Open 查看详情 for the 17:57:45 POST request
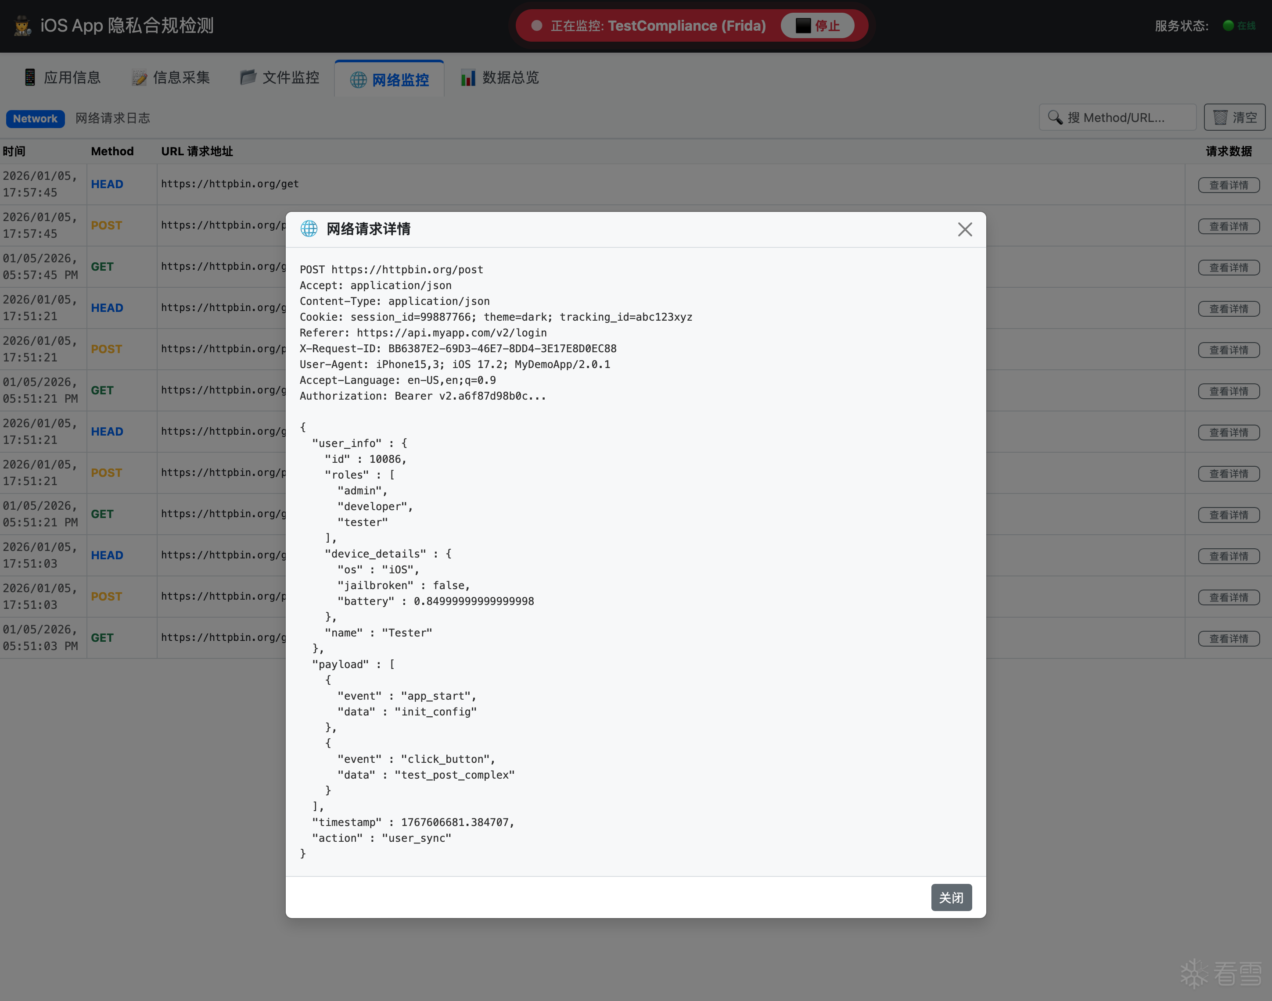The height and width of the screenshot is (1001, 1272). click(1229, 226)
